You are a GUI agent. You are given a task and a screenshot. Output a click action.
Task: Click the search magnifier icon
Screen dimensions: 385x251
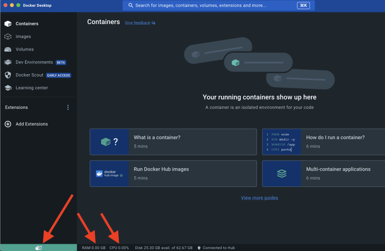[130, 5]
